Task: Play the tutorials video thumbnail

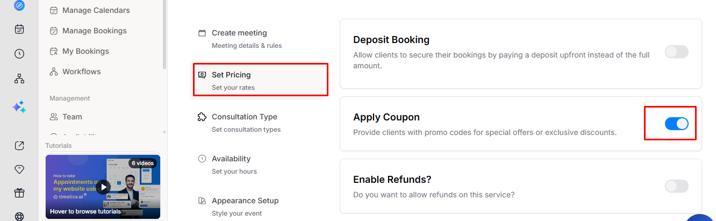Action: click(x=103, y=187)
